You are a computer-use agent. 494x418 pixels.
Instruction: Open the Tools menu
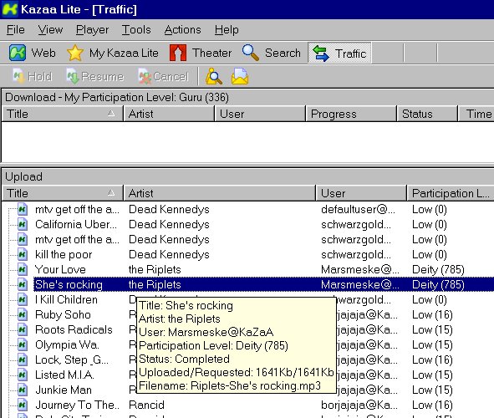tap(136, 29)
